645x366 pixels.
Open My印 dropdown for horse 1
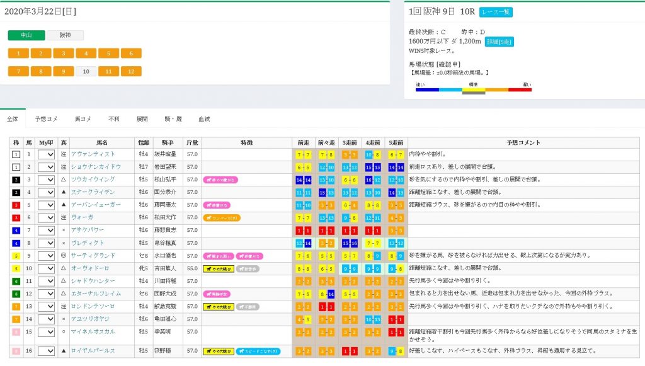click(x=47, y=154)
